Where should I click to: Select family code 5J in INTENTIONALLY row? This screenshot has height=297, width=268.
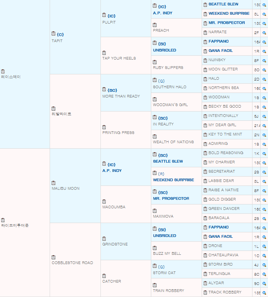coord(256,116)
